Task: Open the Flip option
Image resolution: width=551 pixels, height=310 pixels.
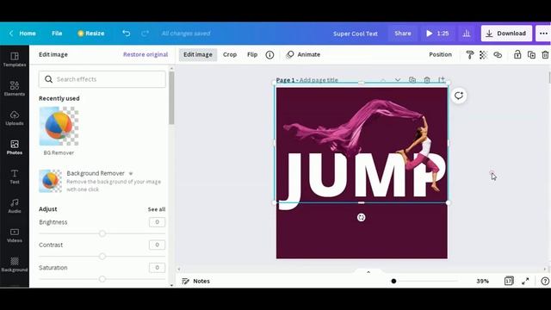Action: (x=252, y=54)
